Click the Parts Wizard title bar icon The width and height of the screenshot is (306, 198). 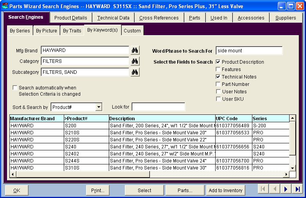(x=5, y=6)
